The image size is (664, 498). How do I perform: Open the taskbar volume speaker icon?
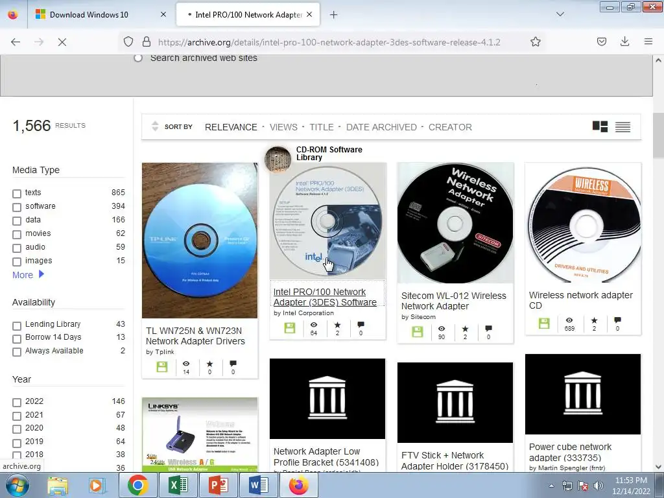[598, 486]
